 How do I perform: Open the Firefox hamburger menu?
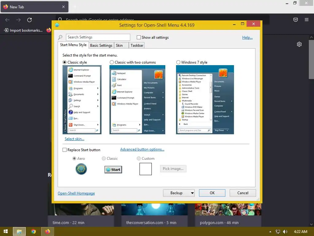tap(307, 20)
